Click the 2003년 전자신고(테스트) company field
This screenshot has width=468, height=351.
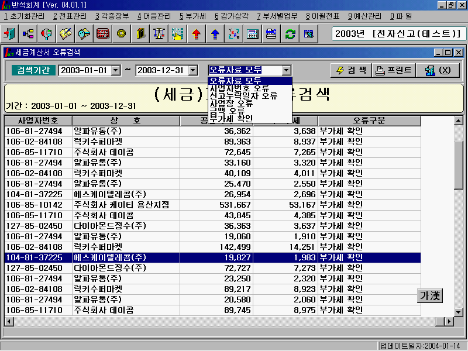(399, 33)
